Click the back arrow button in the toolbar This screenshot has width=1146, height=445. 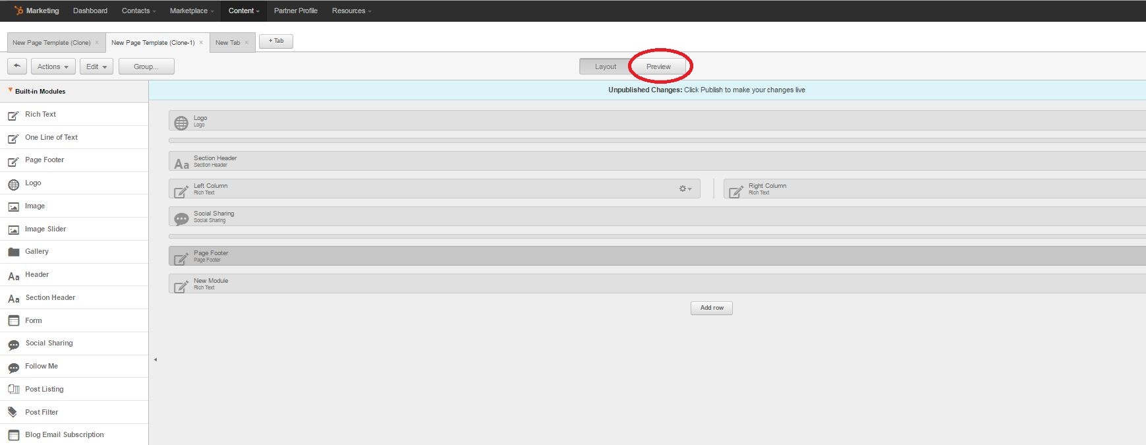tap(17, 67)
